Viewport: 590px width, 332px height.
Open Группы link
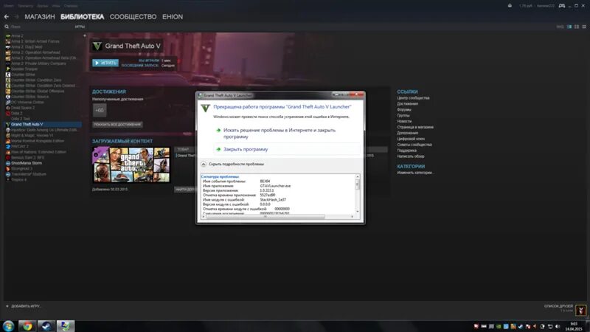[x=403, y=116]
